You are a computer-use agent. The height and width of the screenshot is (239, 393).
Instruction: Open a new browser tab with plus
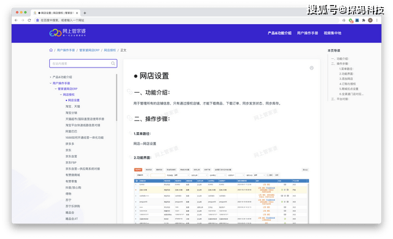(85, 13)
